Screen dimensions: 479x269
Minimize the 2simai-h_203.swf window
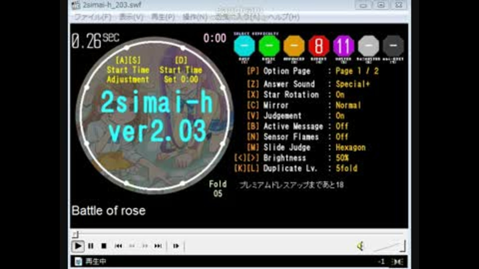pyautogui.click(x=363, y=5)
